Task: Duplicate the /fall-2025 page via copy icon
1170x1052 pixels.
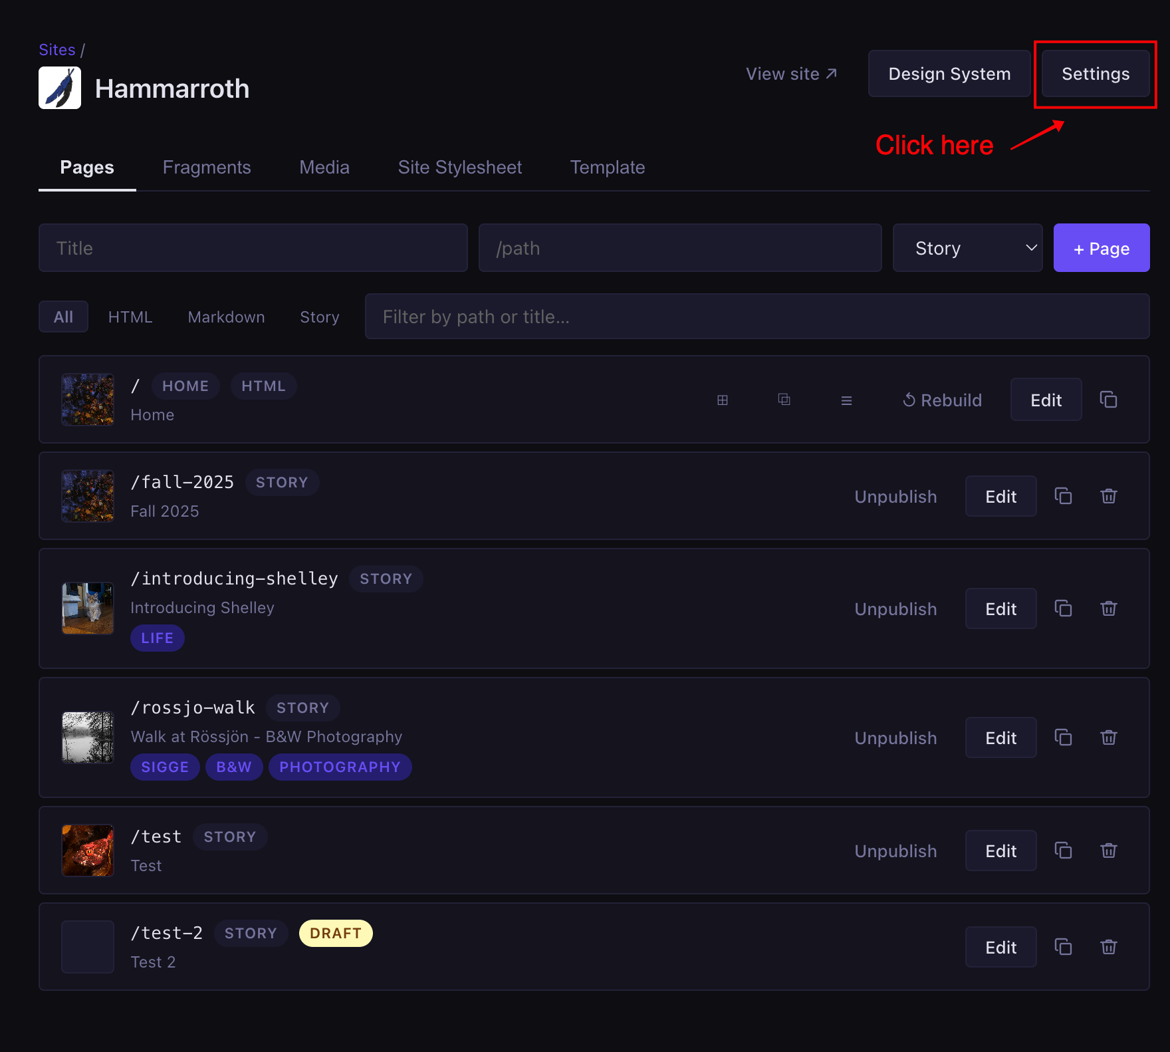Action: [x=1063, y=496]
